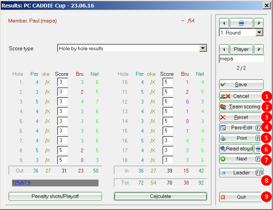Click the Tot score value 70

[x=170, y=183]
